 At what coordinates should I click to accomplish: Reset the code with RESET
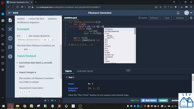[x=143, y=18]
